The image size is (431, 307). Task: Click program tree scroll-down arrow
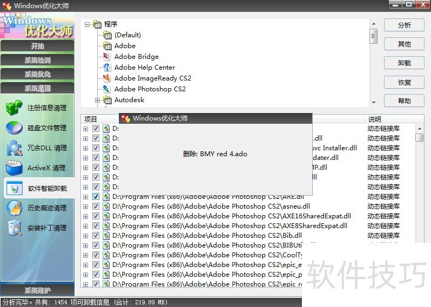pyautogui.click(x=374, y=102)
